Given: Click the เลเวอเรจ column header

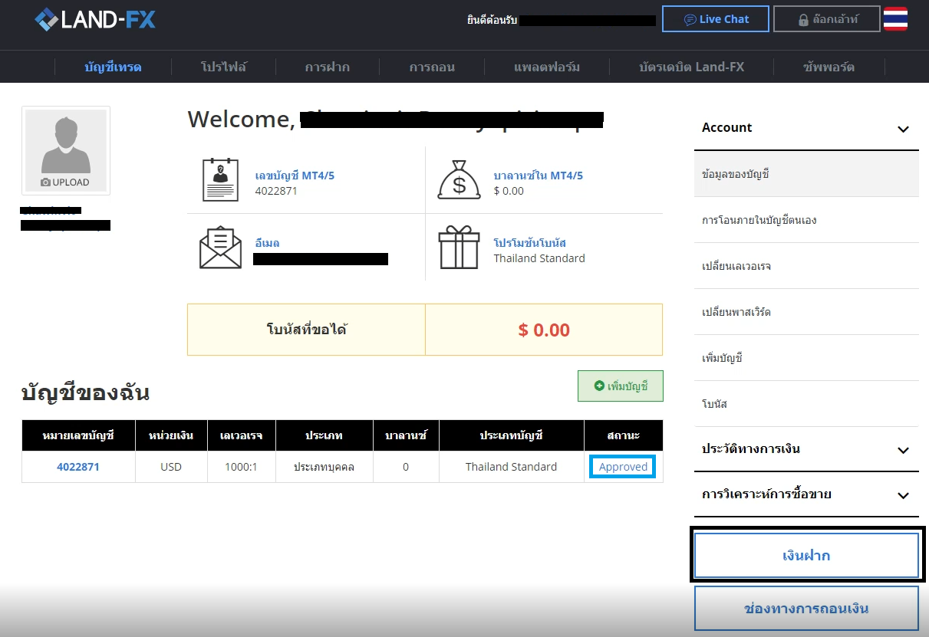Looking at the screenshot, I should (242, 435).
